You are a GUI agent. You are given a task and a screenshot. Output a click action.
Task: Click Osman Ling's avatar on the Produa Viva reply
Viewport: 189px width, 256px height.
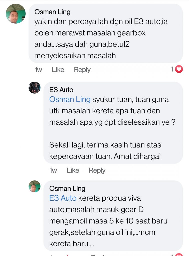tap(34, 187)
